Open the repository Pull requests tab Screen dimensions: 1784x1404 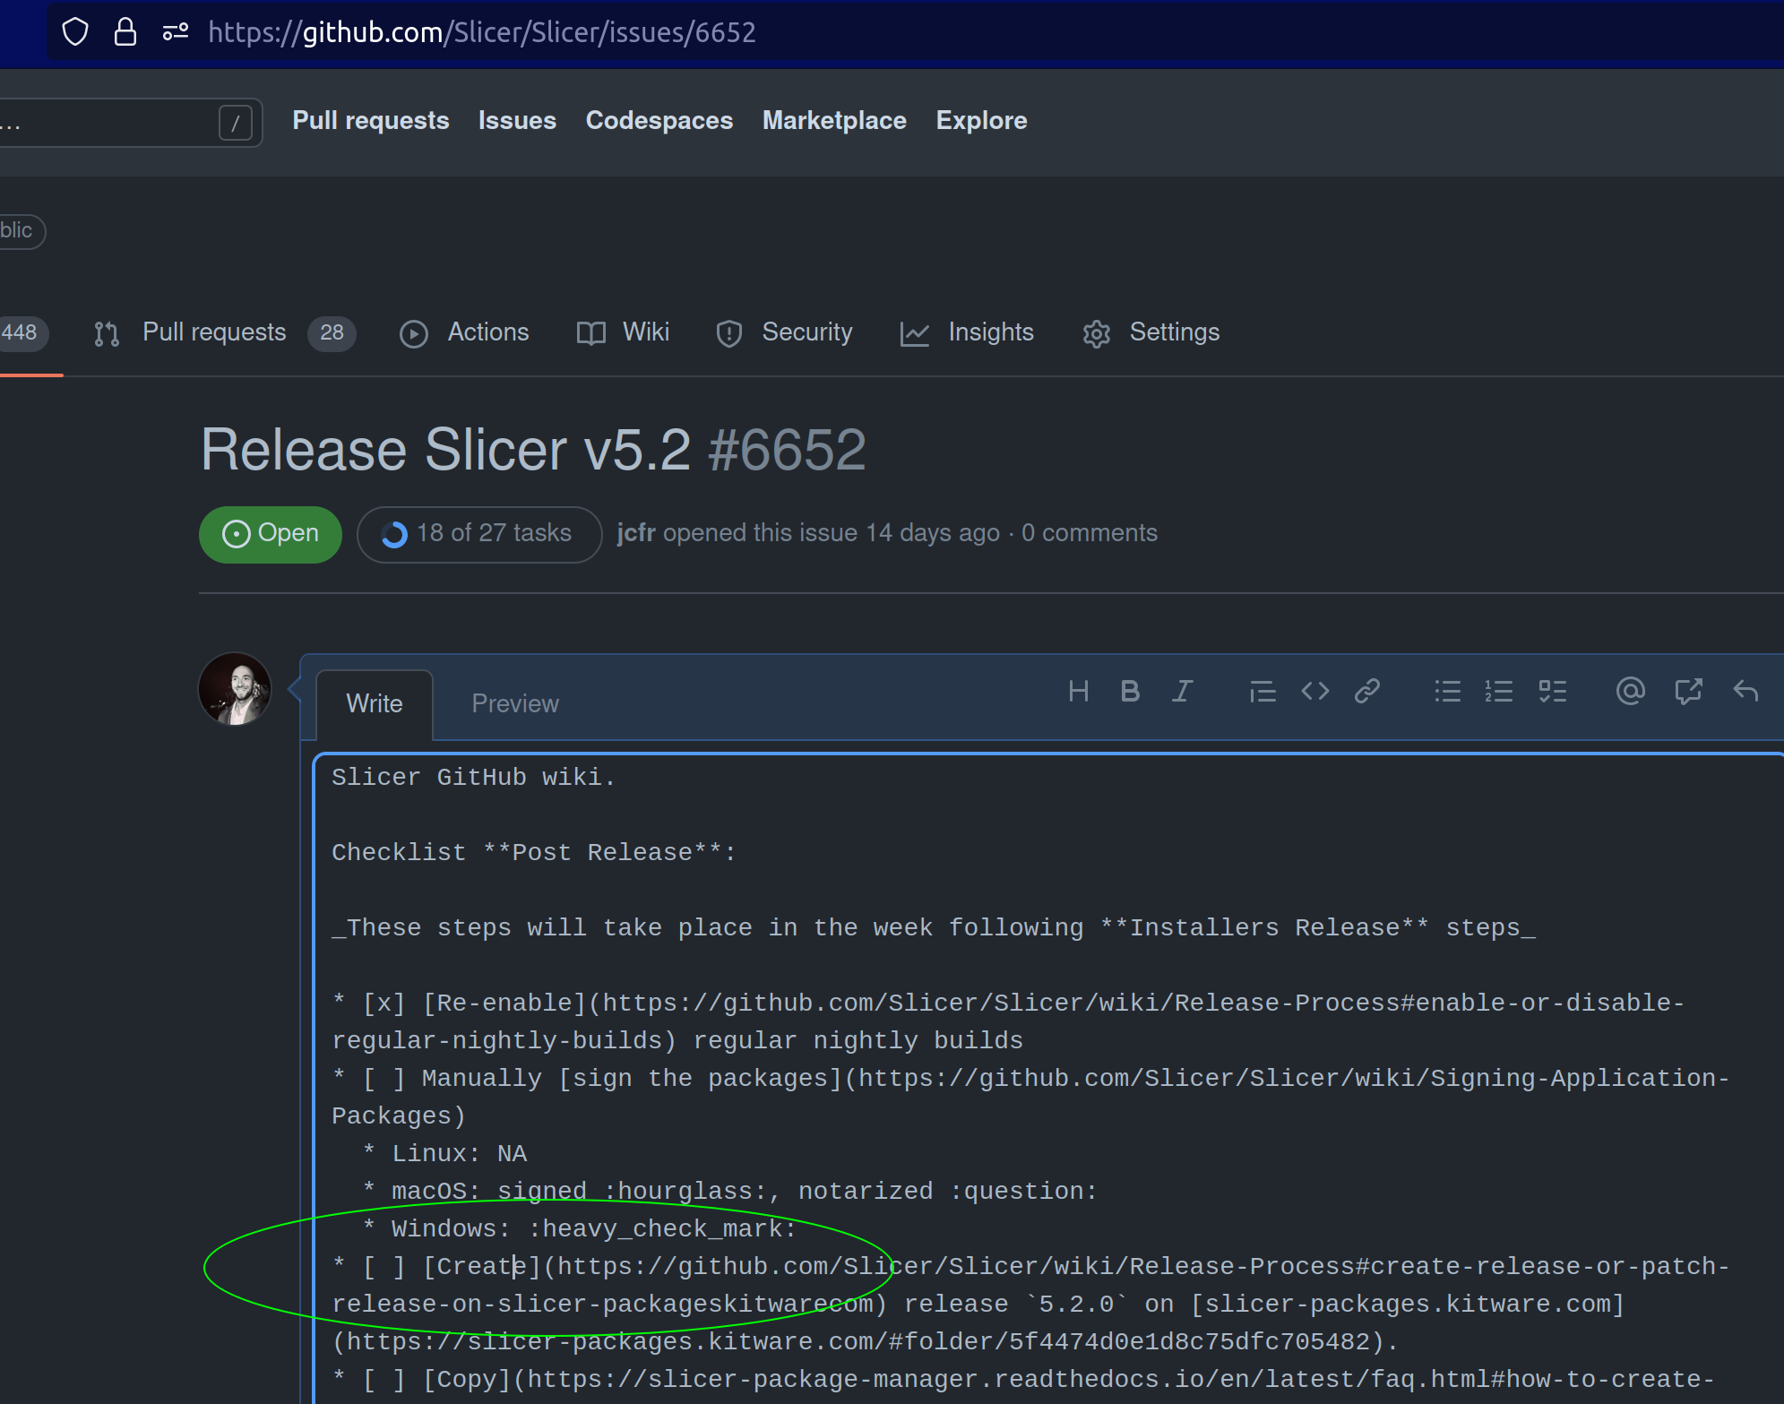(x=225, y=332)
